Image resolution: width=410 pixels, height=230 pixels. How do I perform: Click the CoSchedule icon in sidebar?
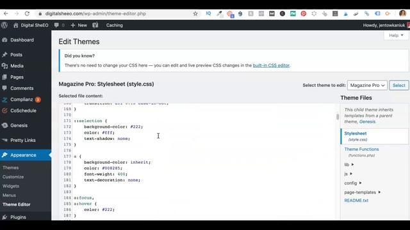[x=4, y=111]
